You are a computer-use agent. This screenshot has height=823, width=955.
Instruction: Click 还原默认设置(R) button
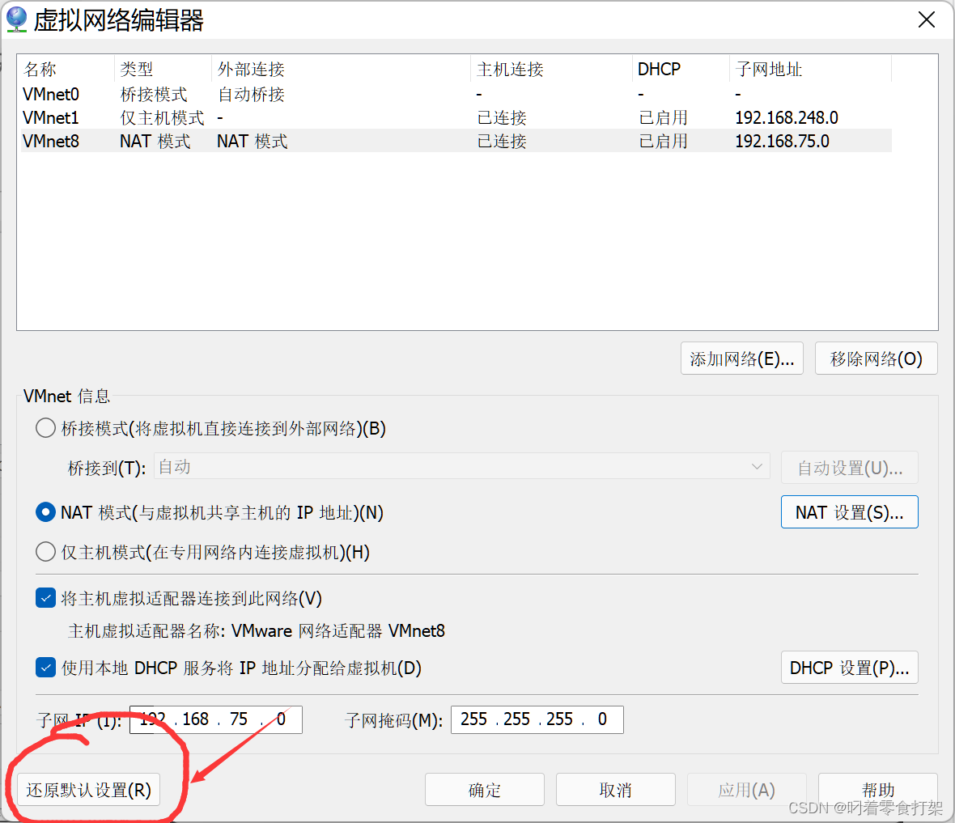[x=88, y=790]
